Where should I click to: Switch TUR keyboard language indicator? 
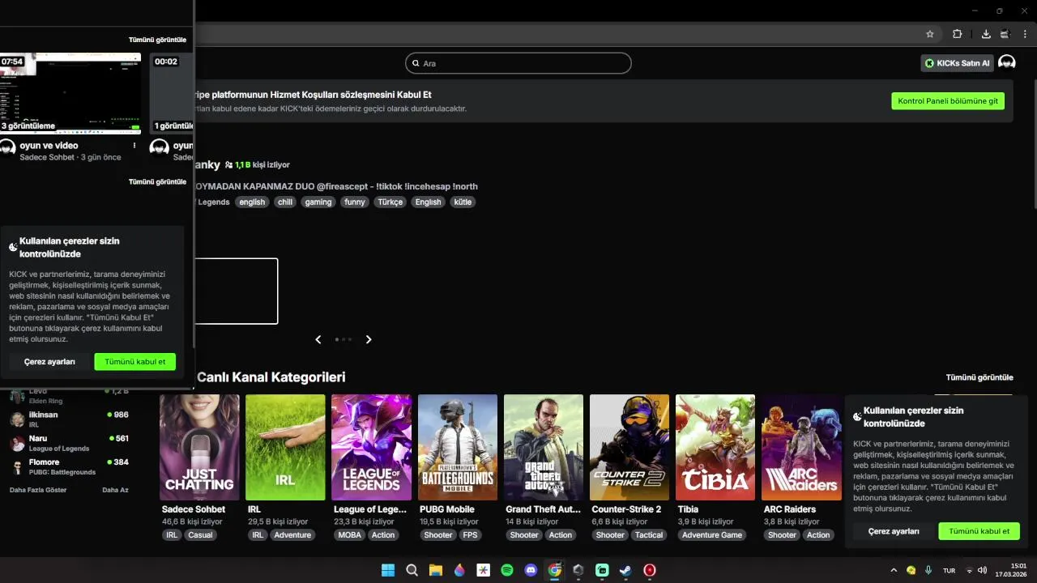pos(949,570)
